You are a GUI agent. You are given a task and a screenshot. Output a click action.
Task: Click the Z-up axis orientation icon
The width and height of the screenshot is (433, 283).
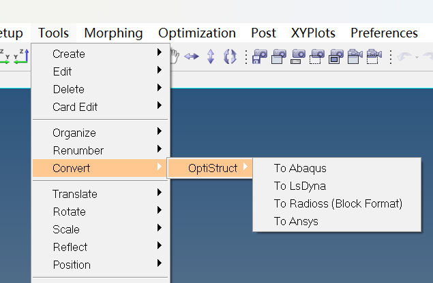(21, 56)
